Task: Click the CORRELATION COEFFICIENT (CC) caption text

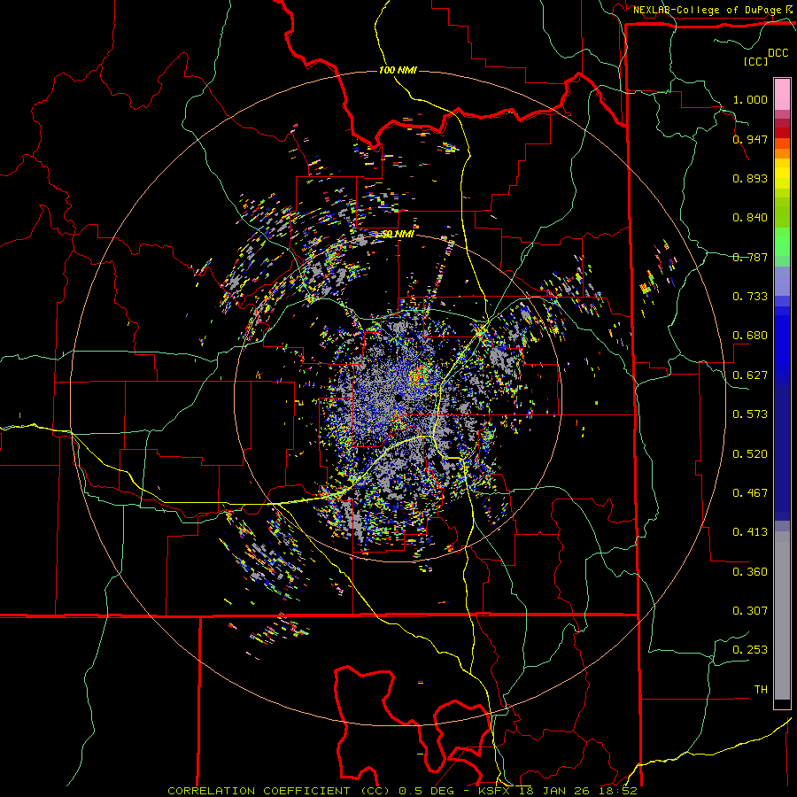Action: [x=279, y=791]
